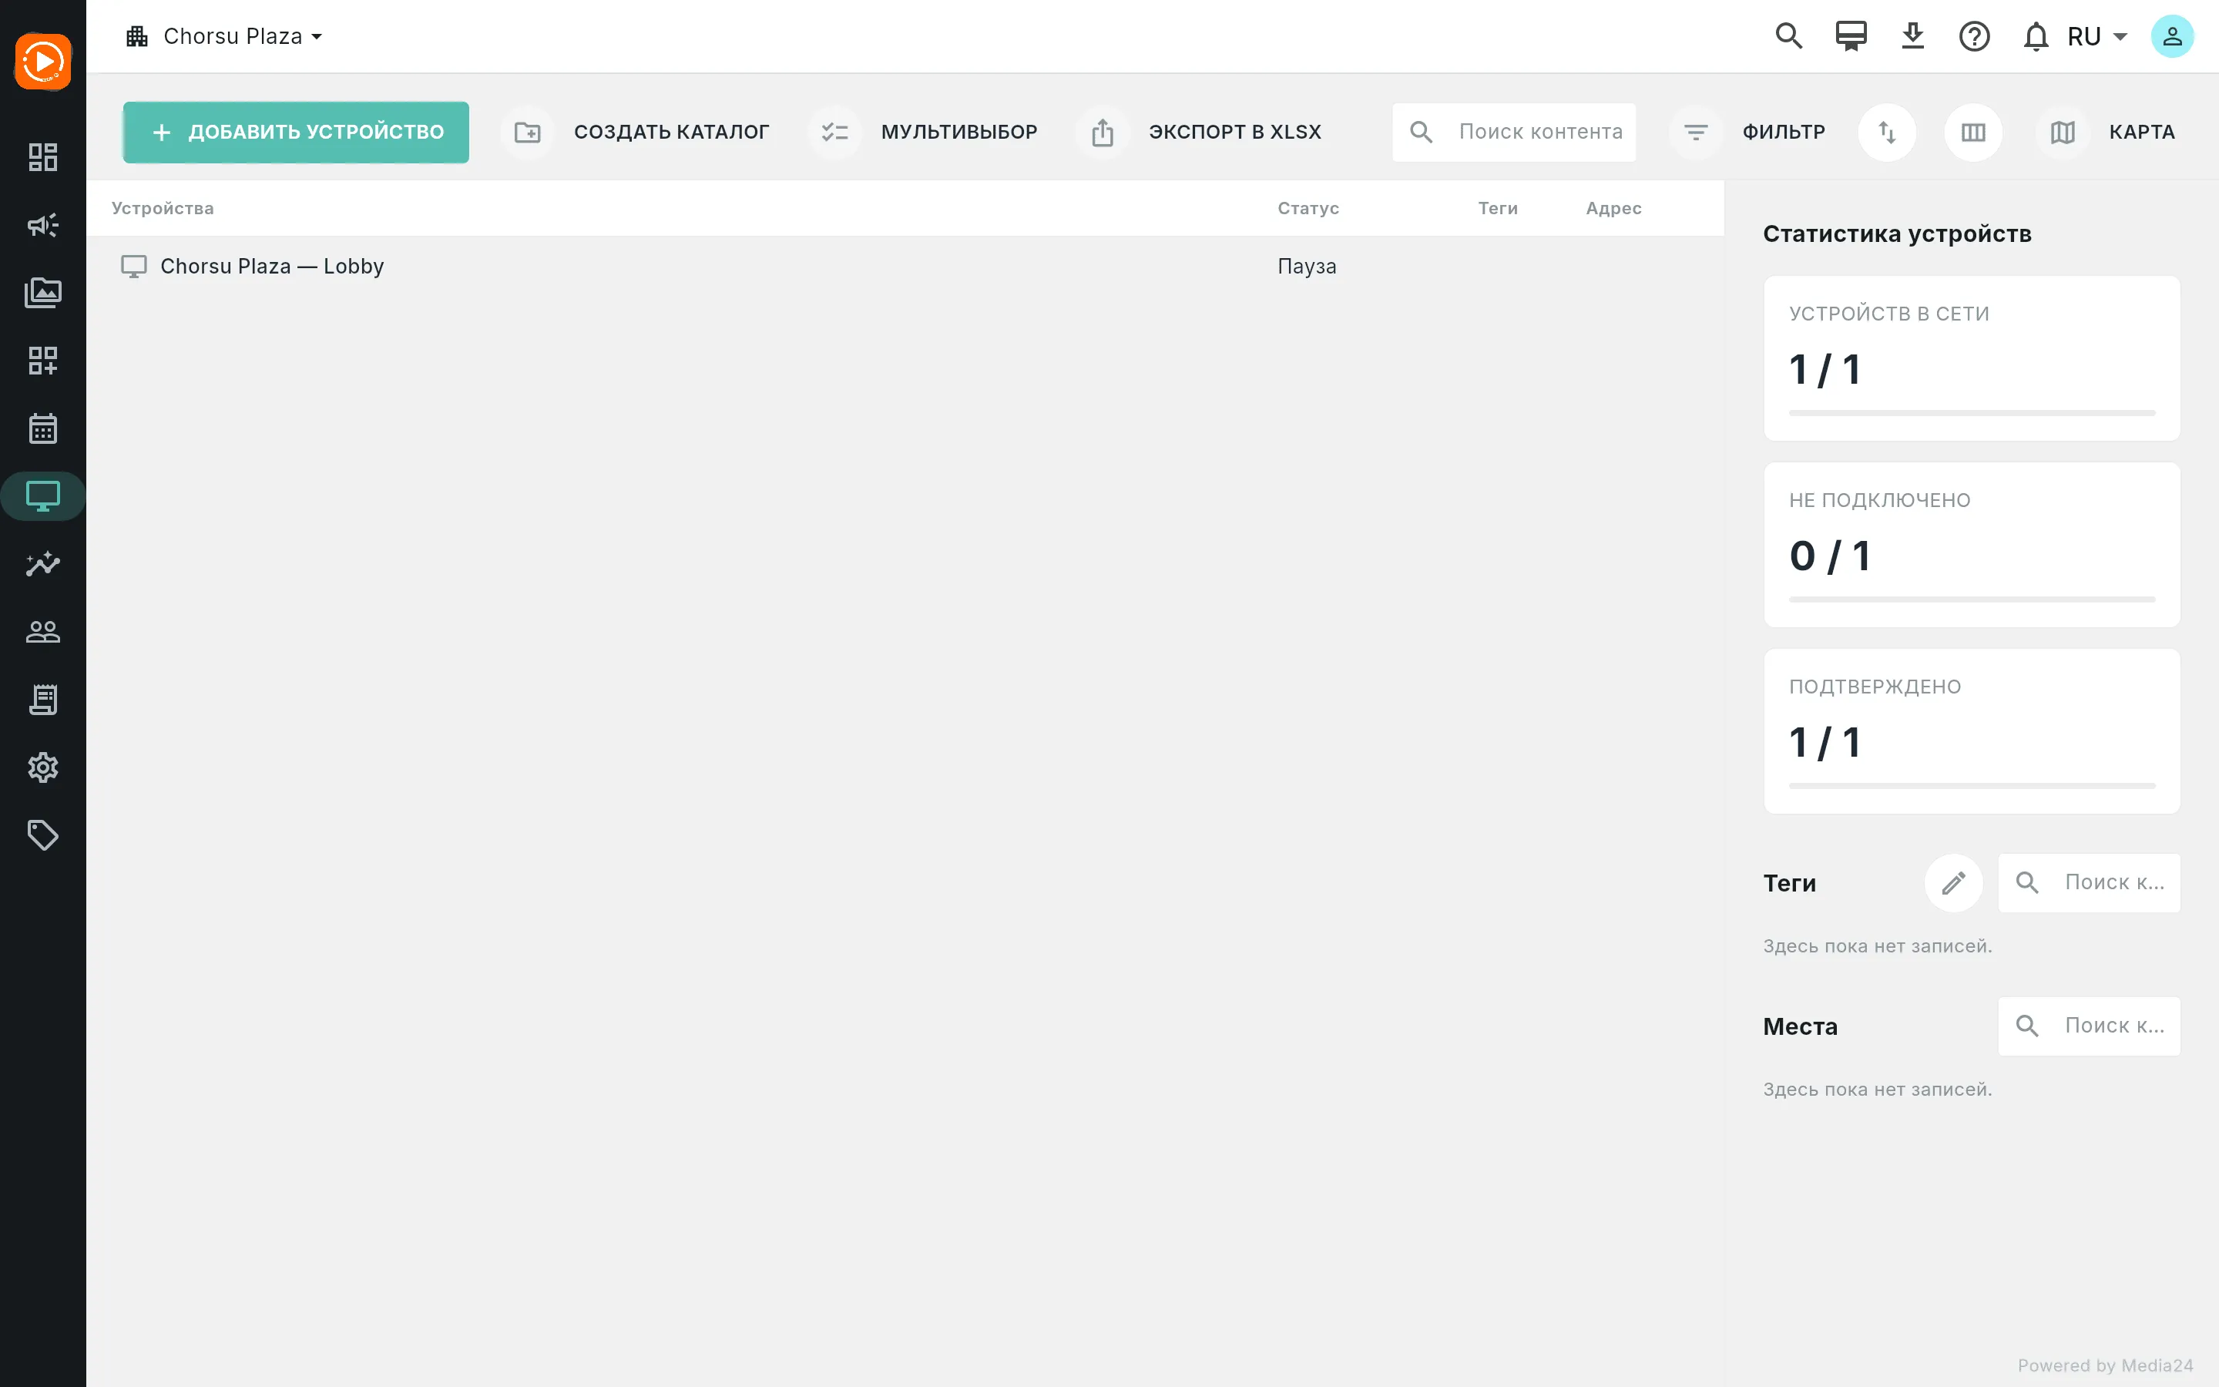Expand the Chorsu Plaza organization dropdown
The width and height of the screenshot is (2219, 1387).
coord(225,37)
